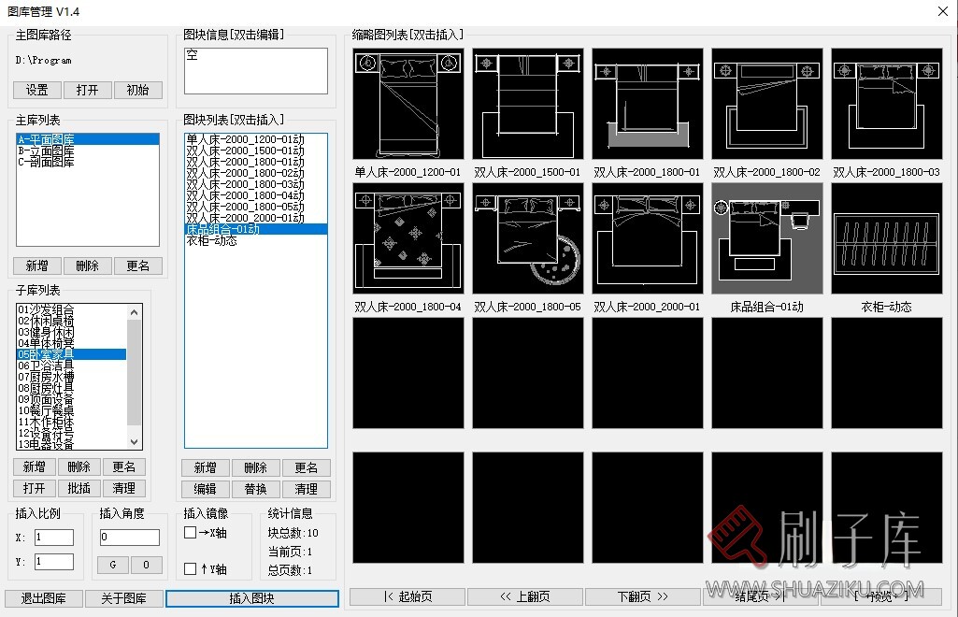This screenshot has height=617, width=958.
Task: Jump to first page using 起始页 button
Action: pyautogui.click(x=408, y=596)
